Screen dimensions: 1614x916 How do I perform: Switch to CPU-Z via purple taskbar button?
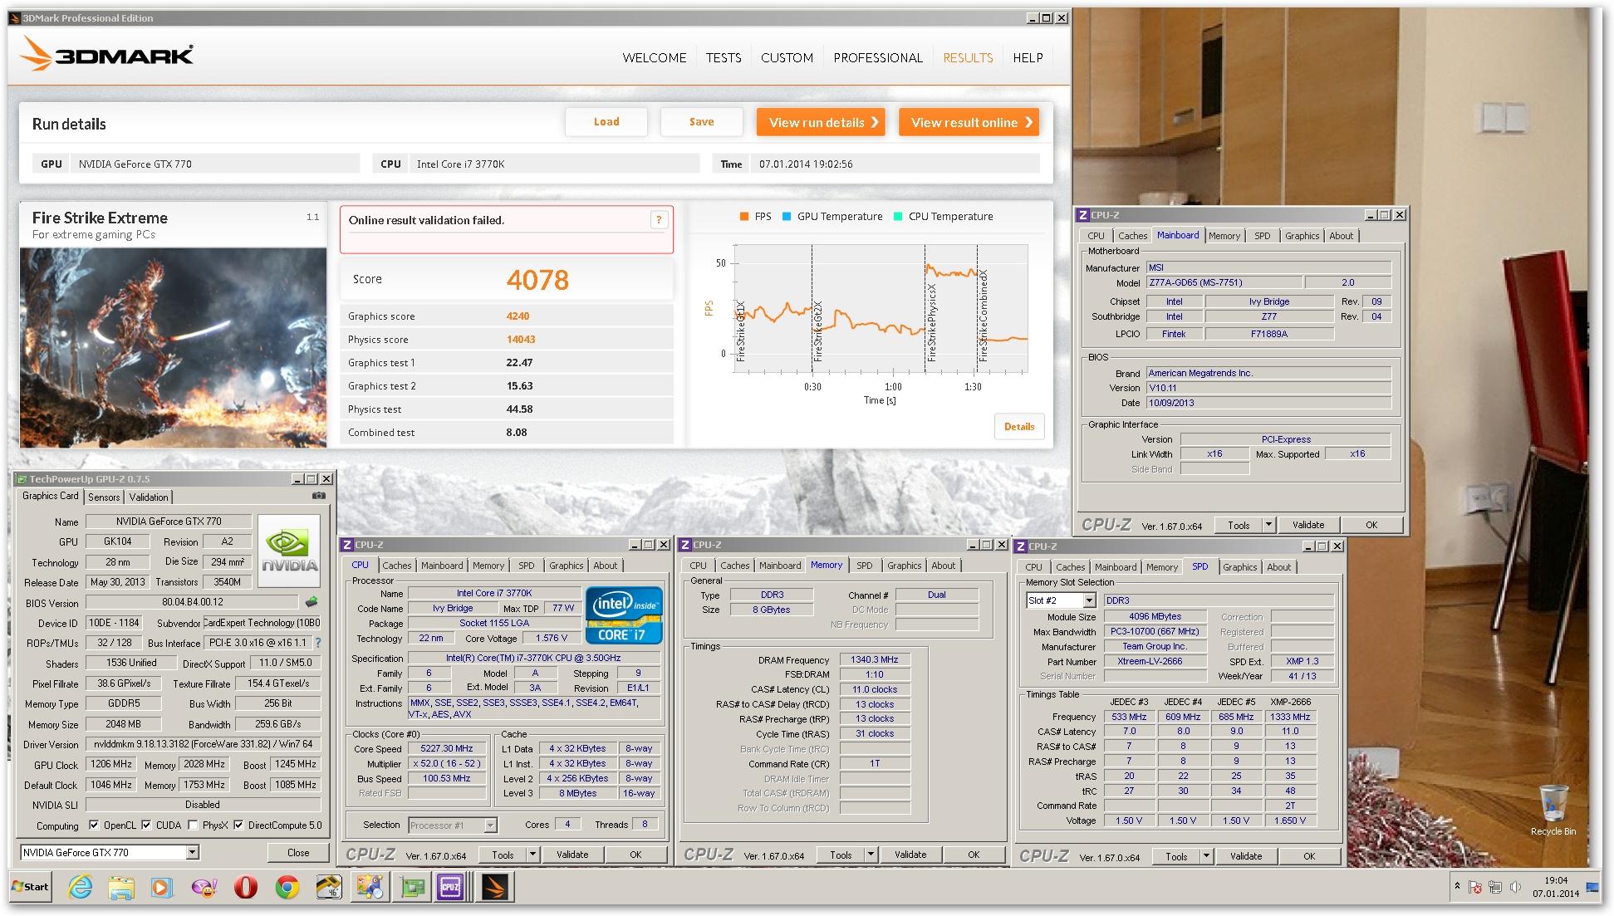click(451, 887)
